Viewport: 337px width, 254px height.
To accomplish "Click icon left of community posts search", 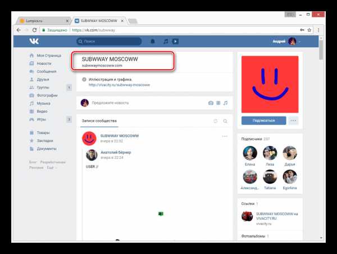I will pos(215,121).
